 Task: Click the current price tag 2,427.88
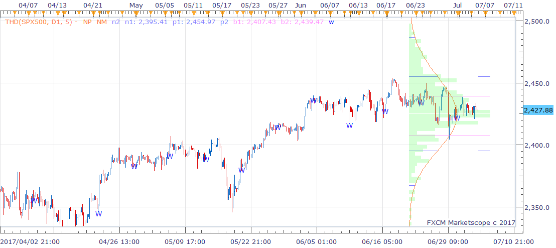pos(538,110)
